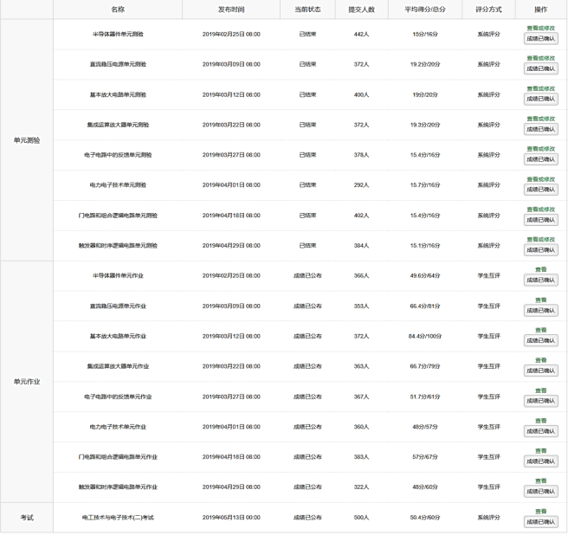Click the name 基本放大电路单元作业
The width and height of the screenshot is (568, 535).
[x=118, y=336]
